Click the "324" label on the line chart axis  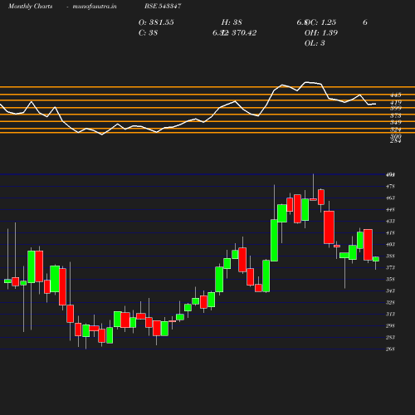click(396, 129)
